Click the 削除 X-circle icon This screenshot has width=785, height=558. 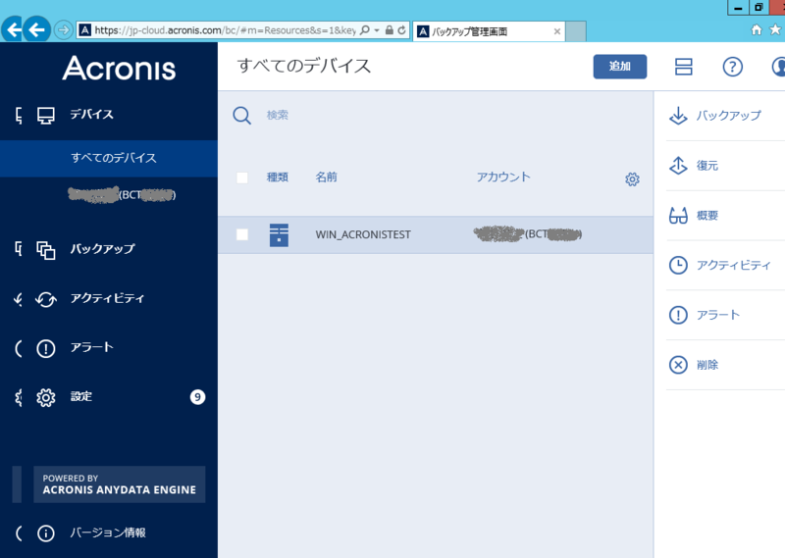(x=678, y=365)
